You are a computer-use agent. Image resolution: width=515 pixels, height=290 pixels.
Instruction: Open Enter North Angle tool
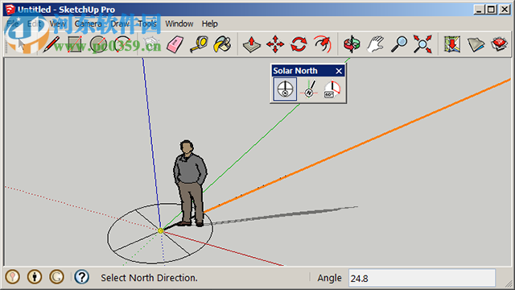click(332, 89)
